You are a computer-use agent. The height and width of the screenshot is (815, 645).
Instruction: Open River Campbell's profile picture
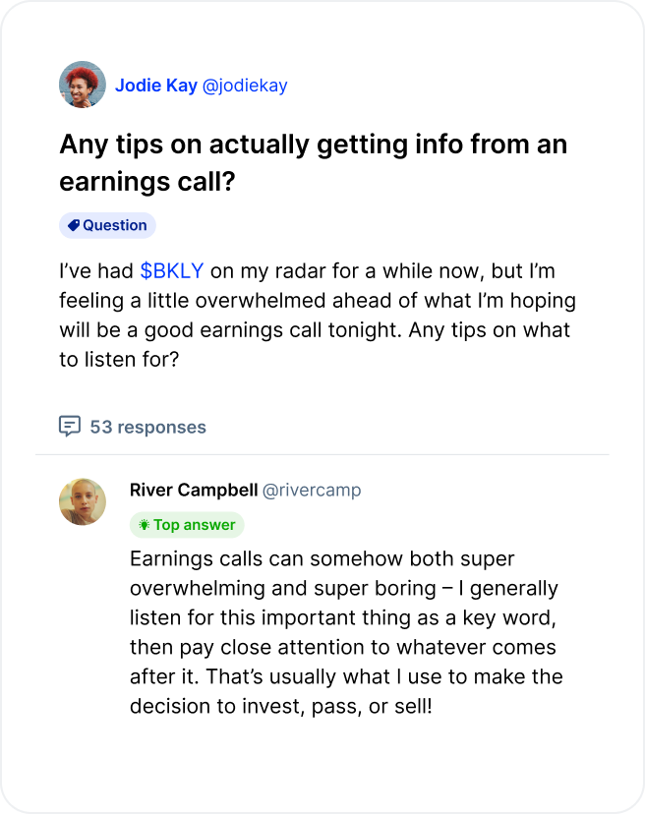pyautogui.click(x=83, y=501)
